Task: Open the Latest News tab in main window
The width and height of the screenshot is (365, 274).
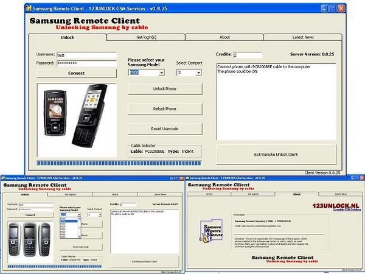Action: [x=303, y=37]
